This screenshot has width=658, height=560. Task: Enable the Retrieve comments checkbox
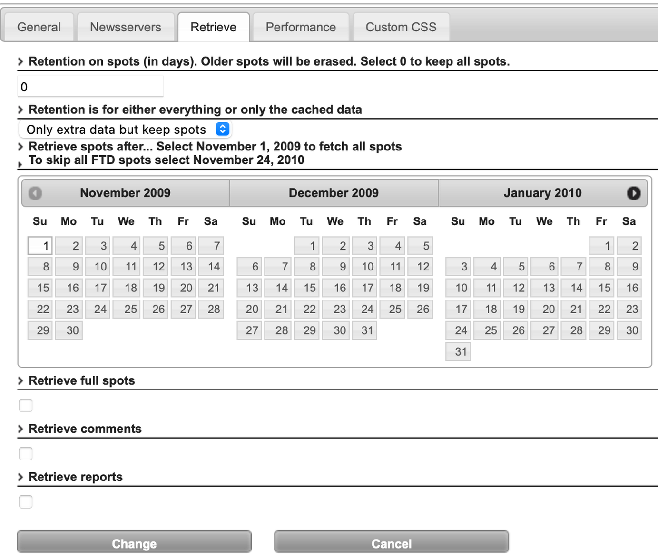[x=26, y=453]
